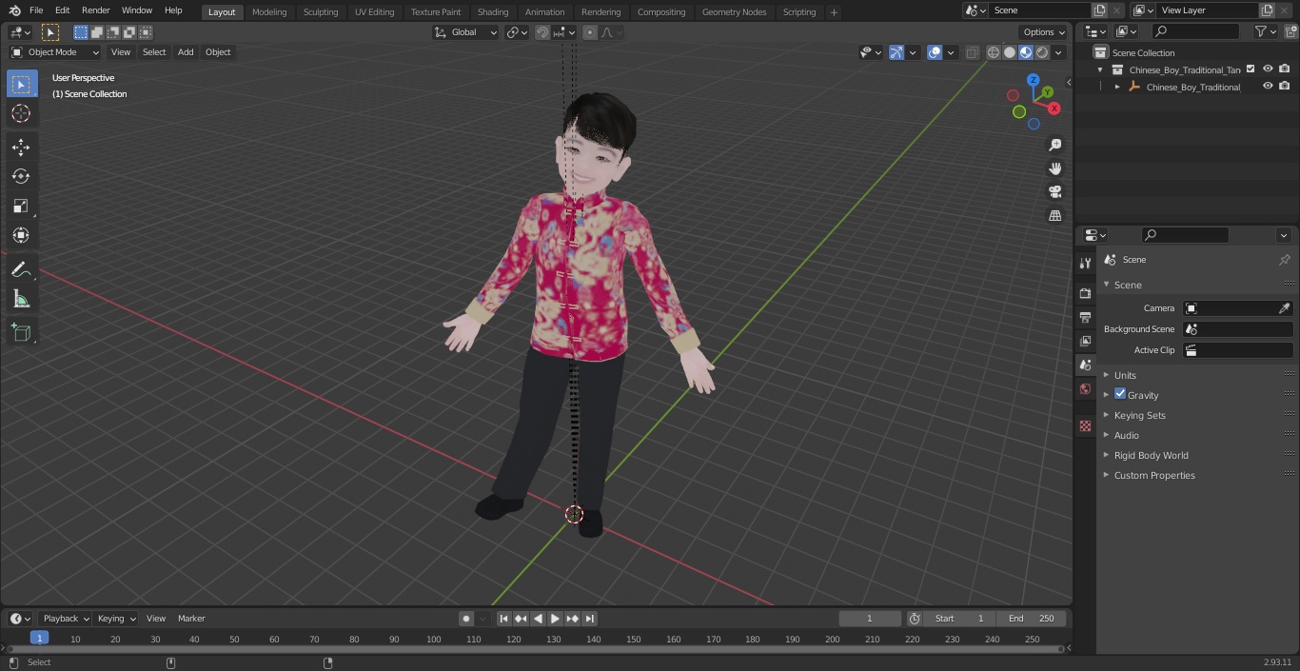Expand the Audio panel
The height and width of the screenshot is (671, 1300).
(1126, 435)
